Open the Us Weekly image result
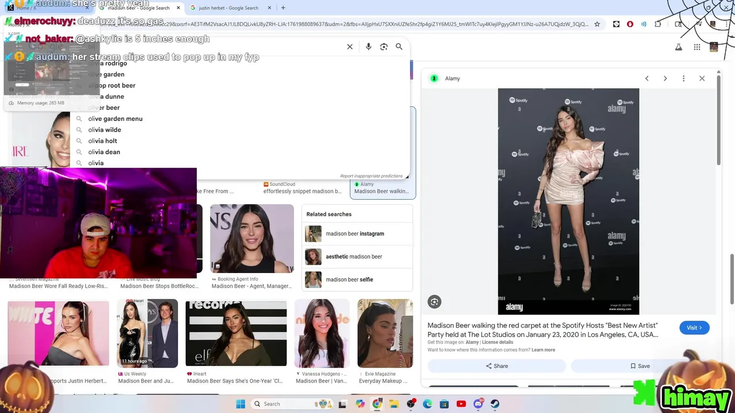Viewport: 735px width, 413px height. [148, 333]
